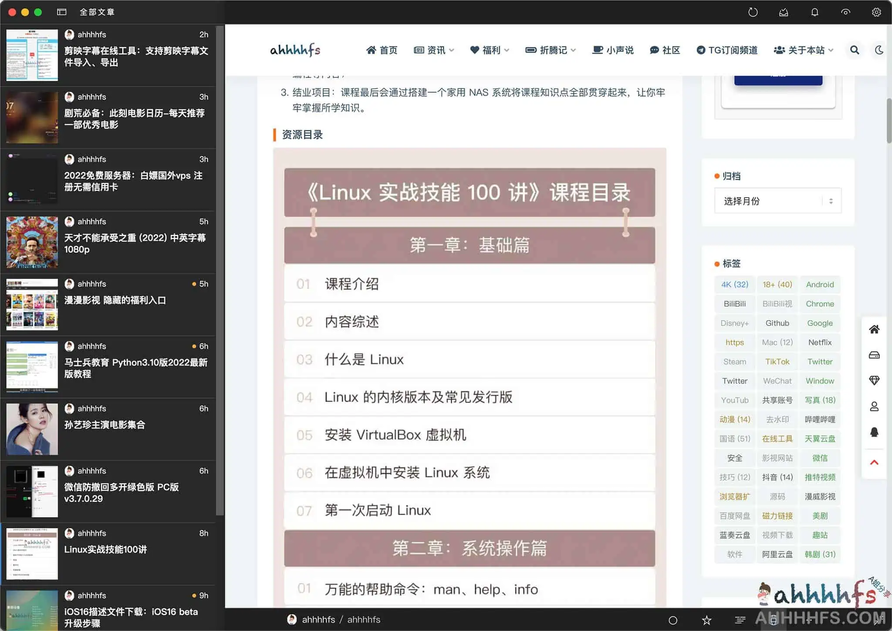This screenshot has height=631, width=892.
Task: Open the 选择月份 archive dropdown
Action: click(x=777, y=201)
